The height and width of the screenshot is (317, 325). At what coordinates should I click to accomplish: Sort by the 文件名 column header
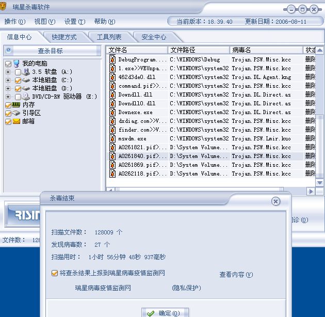(137, 50)
